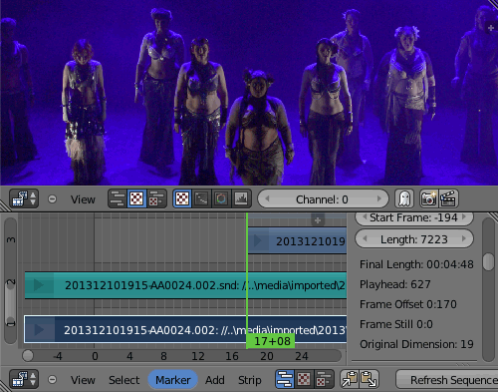Open the Marker menu
498x392 pixels.
click(x=173, y=380)
